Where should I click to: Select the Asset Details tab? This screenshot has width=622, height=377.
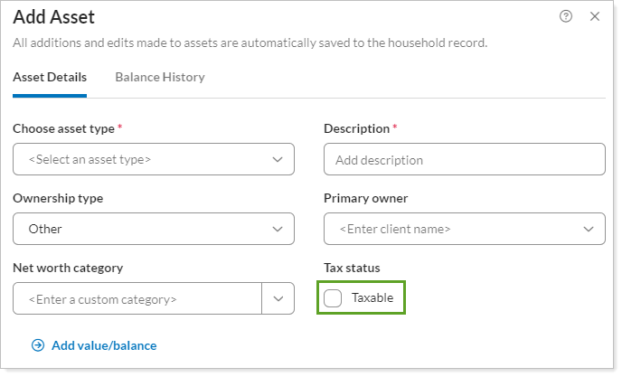(50, 77)
